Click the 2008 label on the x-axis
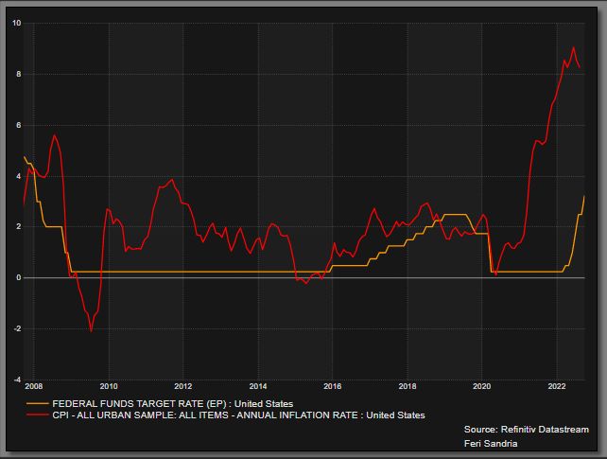Image resolution: width=607 pixels, height=459 pixels. 33,386
